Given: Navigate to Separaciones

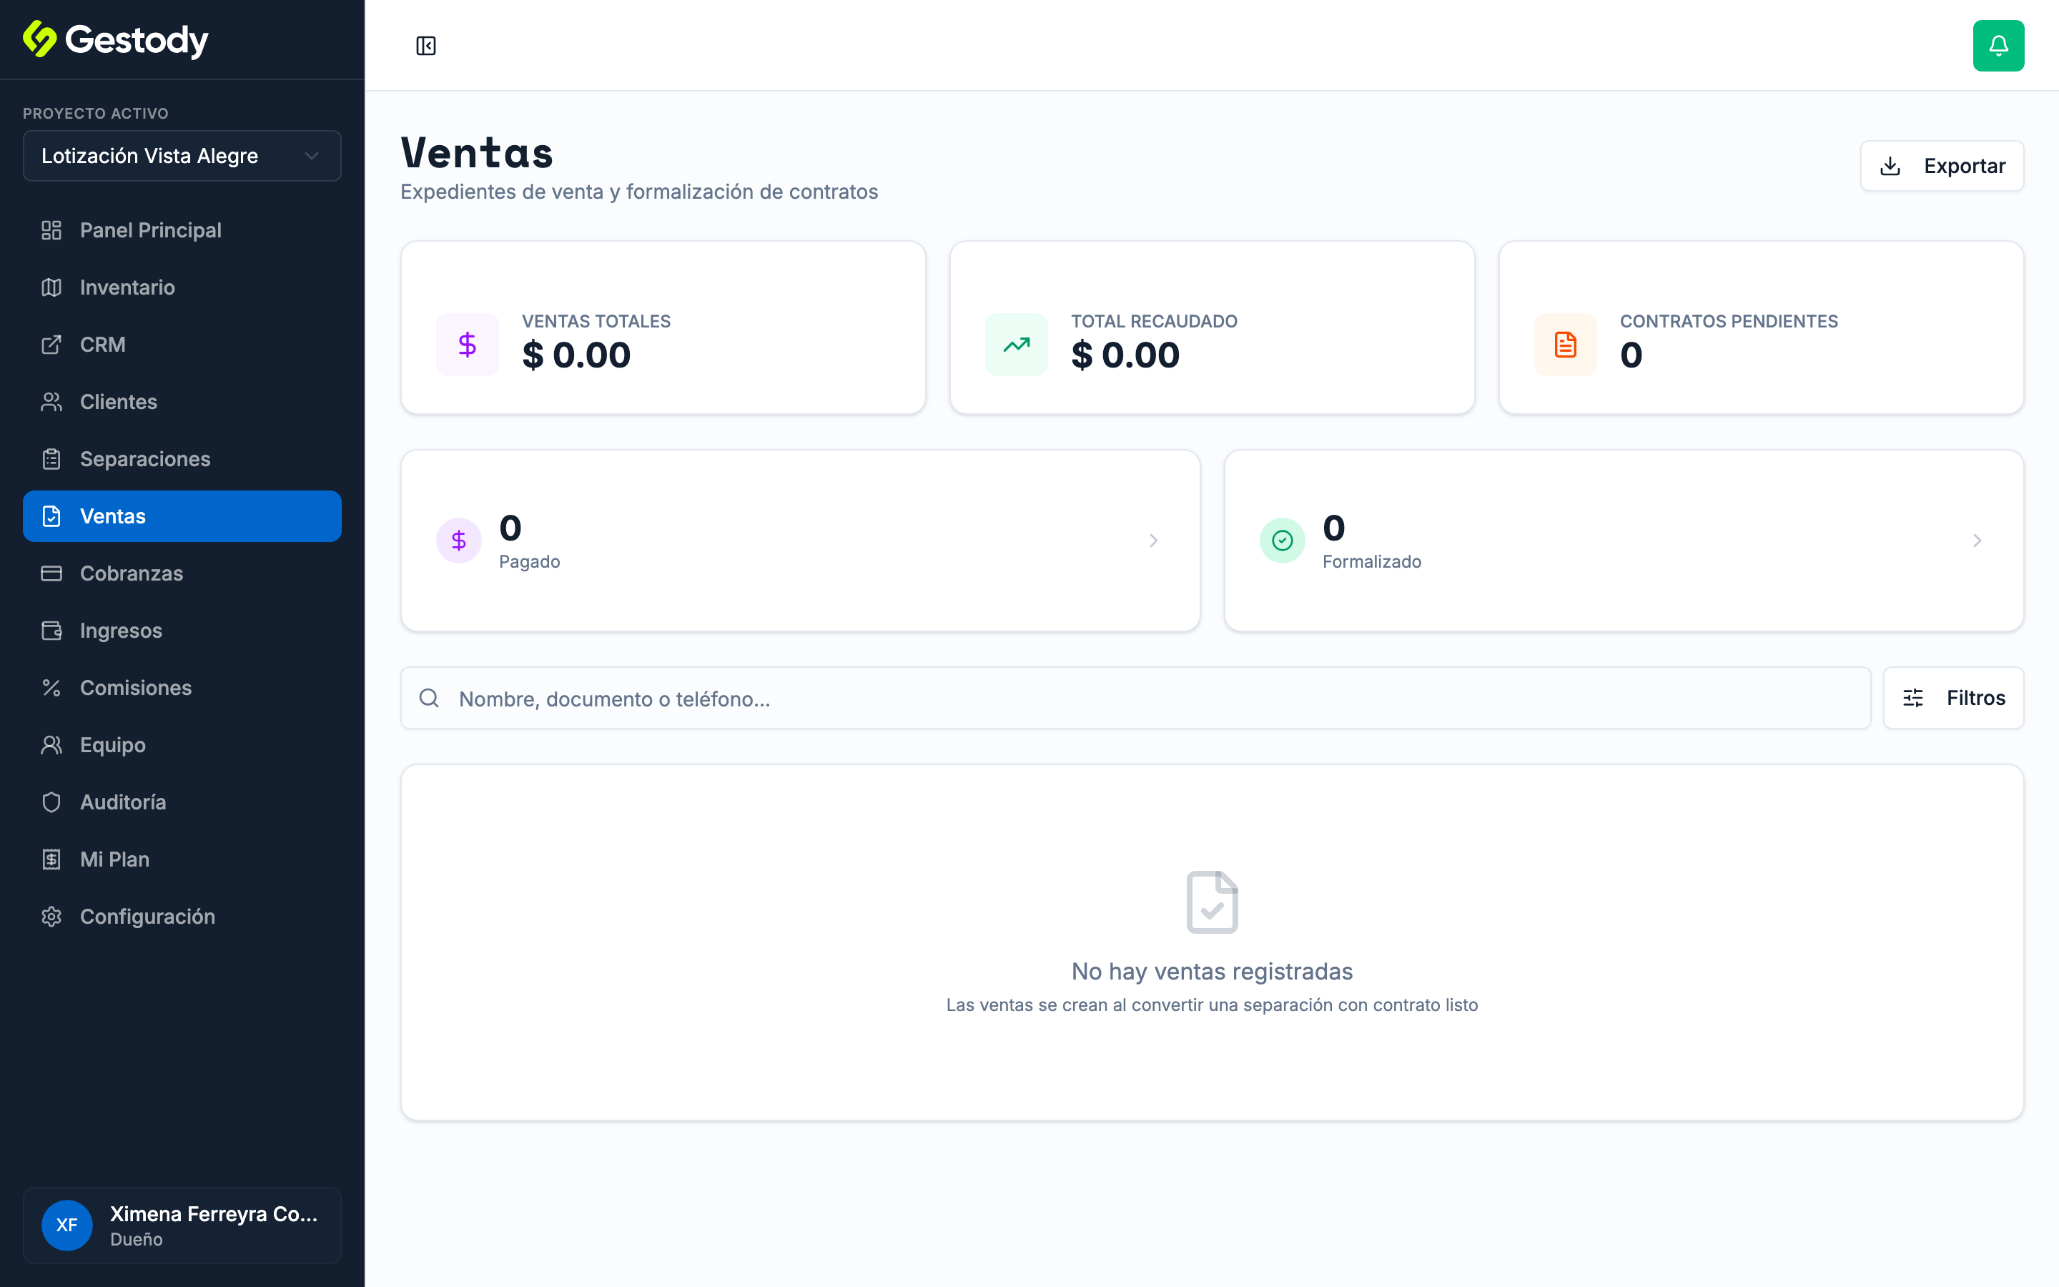Looking at the screenshot, I should [182, 459].
